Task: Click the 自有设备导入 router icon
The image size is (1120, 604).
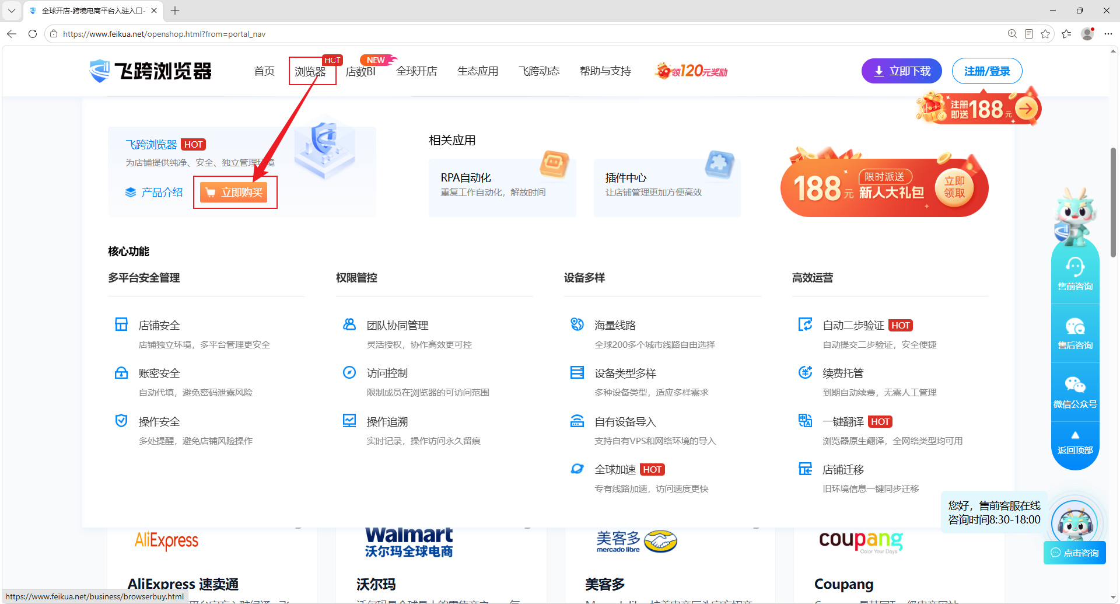Action: pyautogui.click(x=577, y=421)
